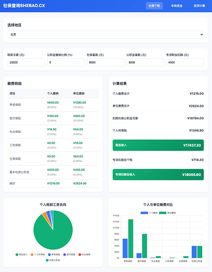Viewport: 212px width, 272px height.
Task: Toggle cyan 住房公积金 legend dot
Action: point(47,260)
